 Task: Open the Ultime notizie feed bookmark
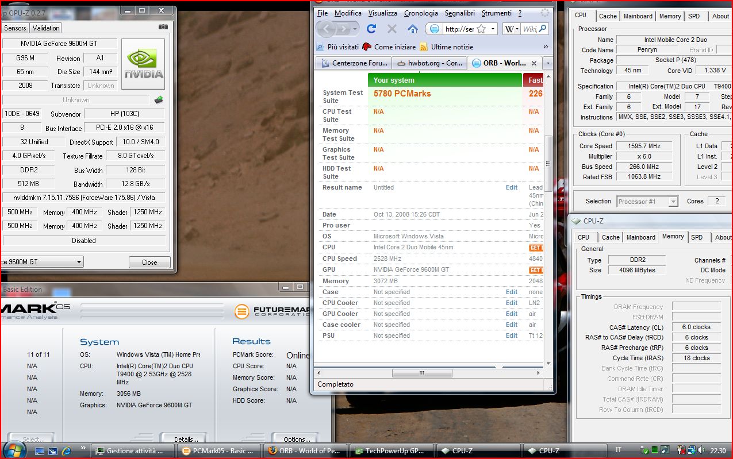tap(447, 47)
